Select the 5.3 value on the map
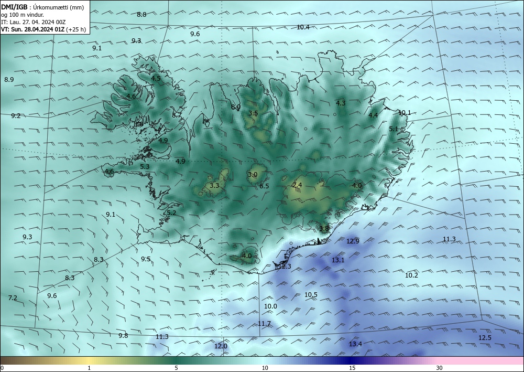 tap(145, 167)
